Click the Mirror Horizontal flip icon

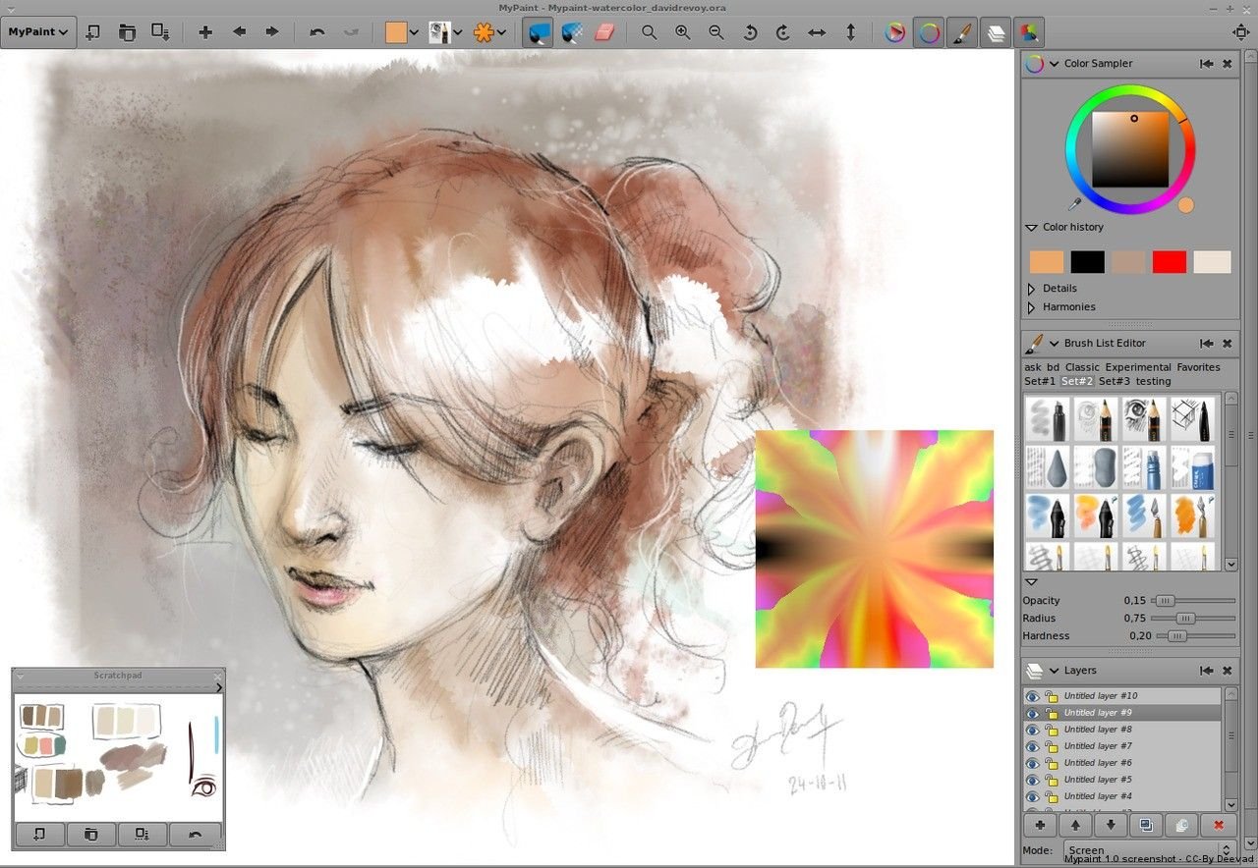coord(817,32)
